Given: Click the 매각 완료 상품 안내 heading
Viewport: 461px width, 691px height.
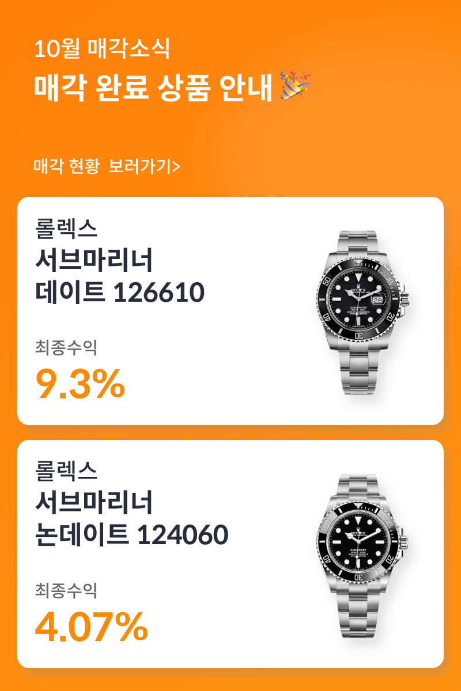Looking at the screenshot, I should pyautogui.click(x=153, y=87).
